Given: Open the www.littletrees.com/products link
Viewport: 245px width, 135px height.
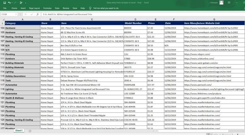Looking at the screenshot, I should pyautogui.click(x=202, y=94).
